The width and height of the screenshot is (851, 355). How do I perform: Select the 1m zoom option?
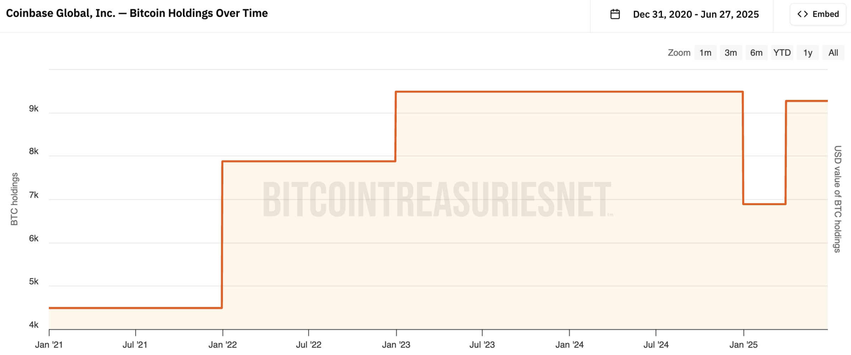[x=705, y=53]
